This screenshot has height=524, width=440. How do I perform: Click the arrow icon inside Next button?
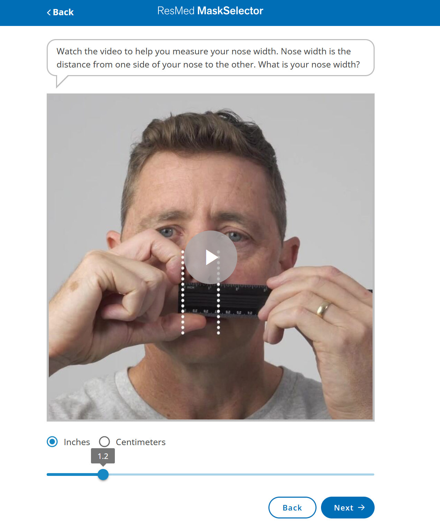click(x=361, y=507)
